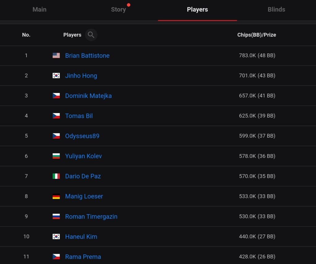Open Brian Battistone's player profile

[87, 56]
